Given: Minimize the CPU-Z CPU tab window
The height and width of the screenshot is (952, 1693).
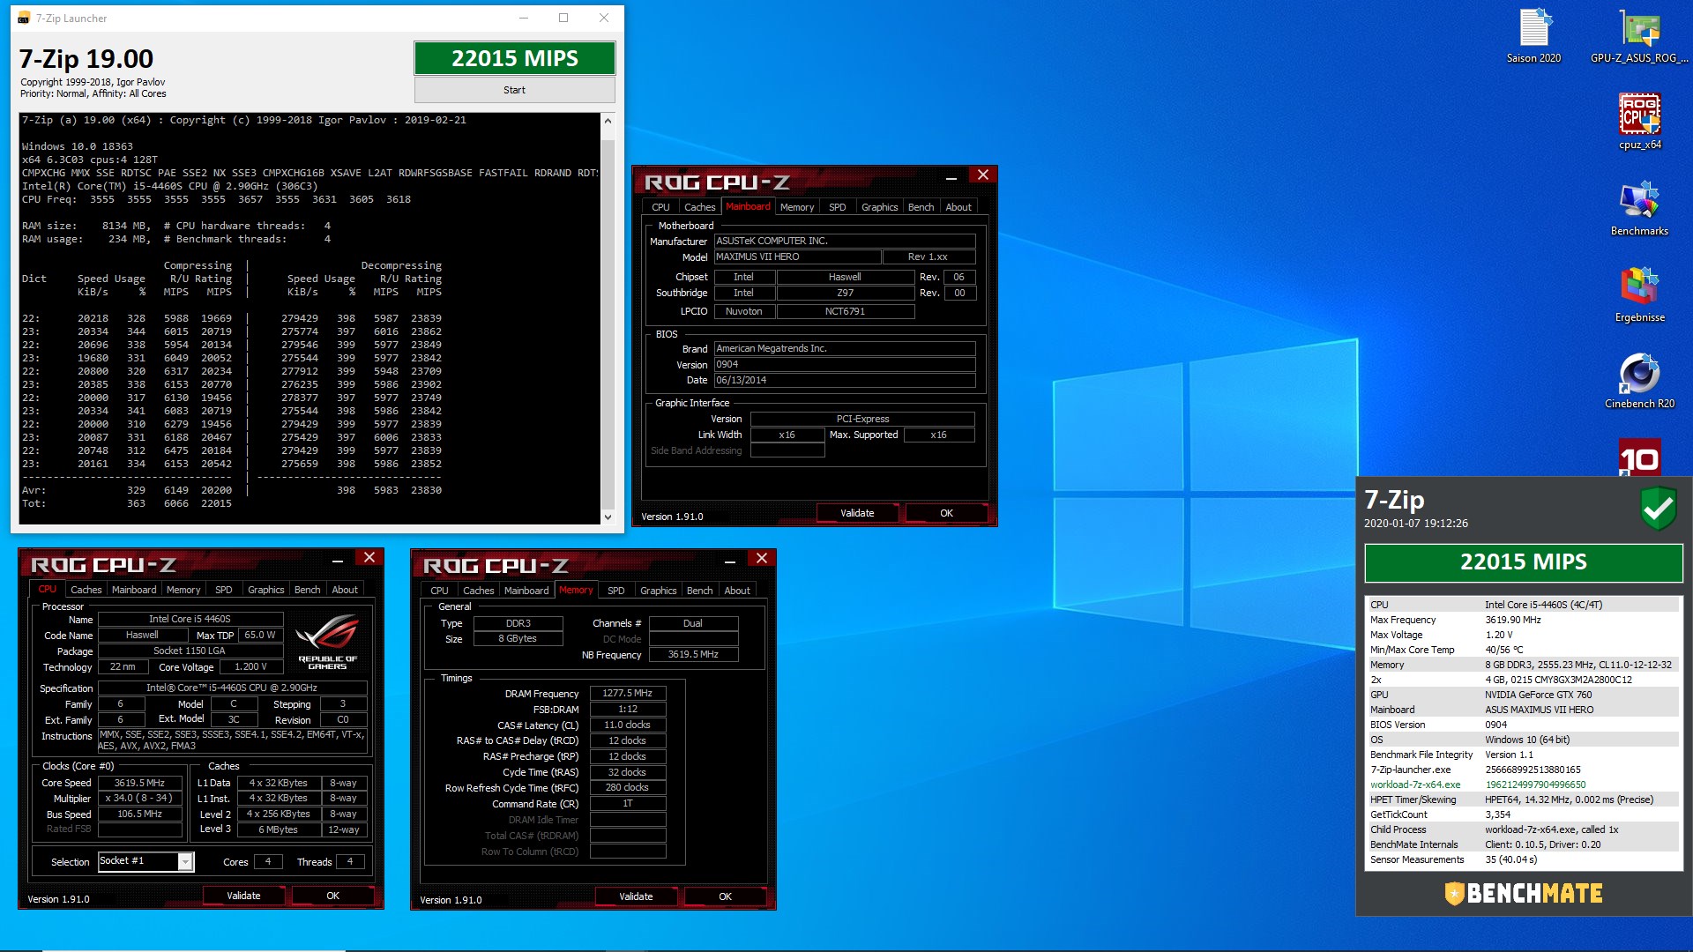Looking at the screenshot, I should (x=338, y=561).
